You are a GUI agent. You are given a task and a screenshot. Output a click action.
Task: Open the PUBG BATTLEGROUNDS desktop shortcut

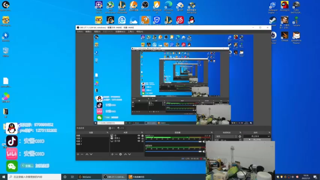[296, 7]
